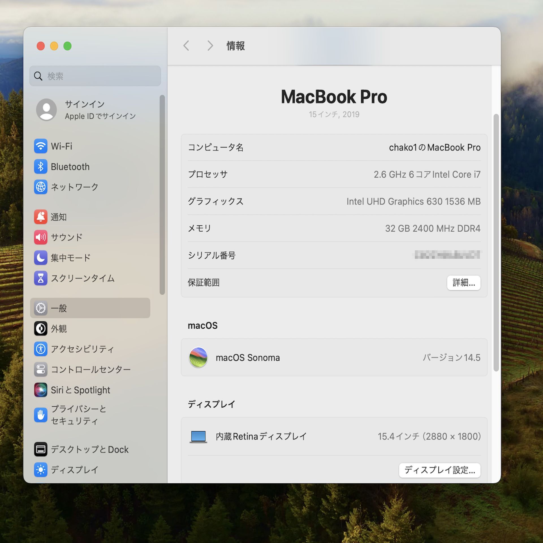Image resolution: width=543 pixels, height=543 pixels.
Task: Click サインイン Apple ID profile avatar
Action: coord(46,110)
